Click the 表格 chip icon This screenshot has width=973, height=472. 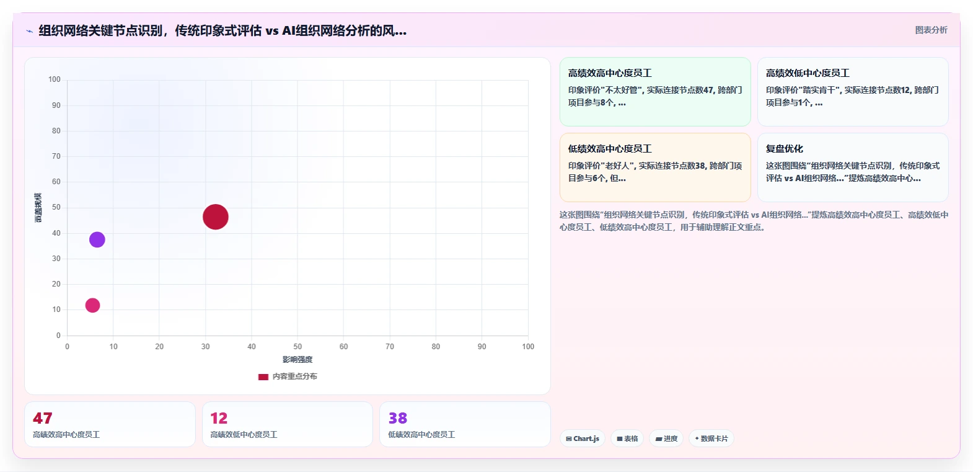pyautogui.click(x=620, y=439)
